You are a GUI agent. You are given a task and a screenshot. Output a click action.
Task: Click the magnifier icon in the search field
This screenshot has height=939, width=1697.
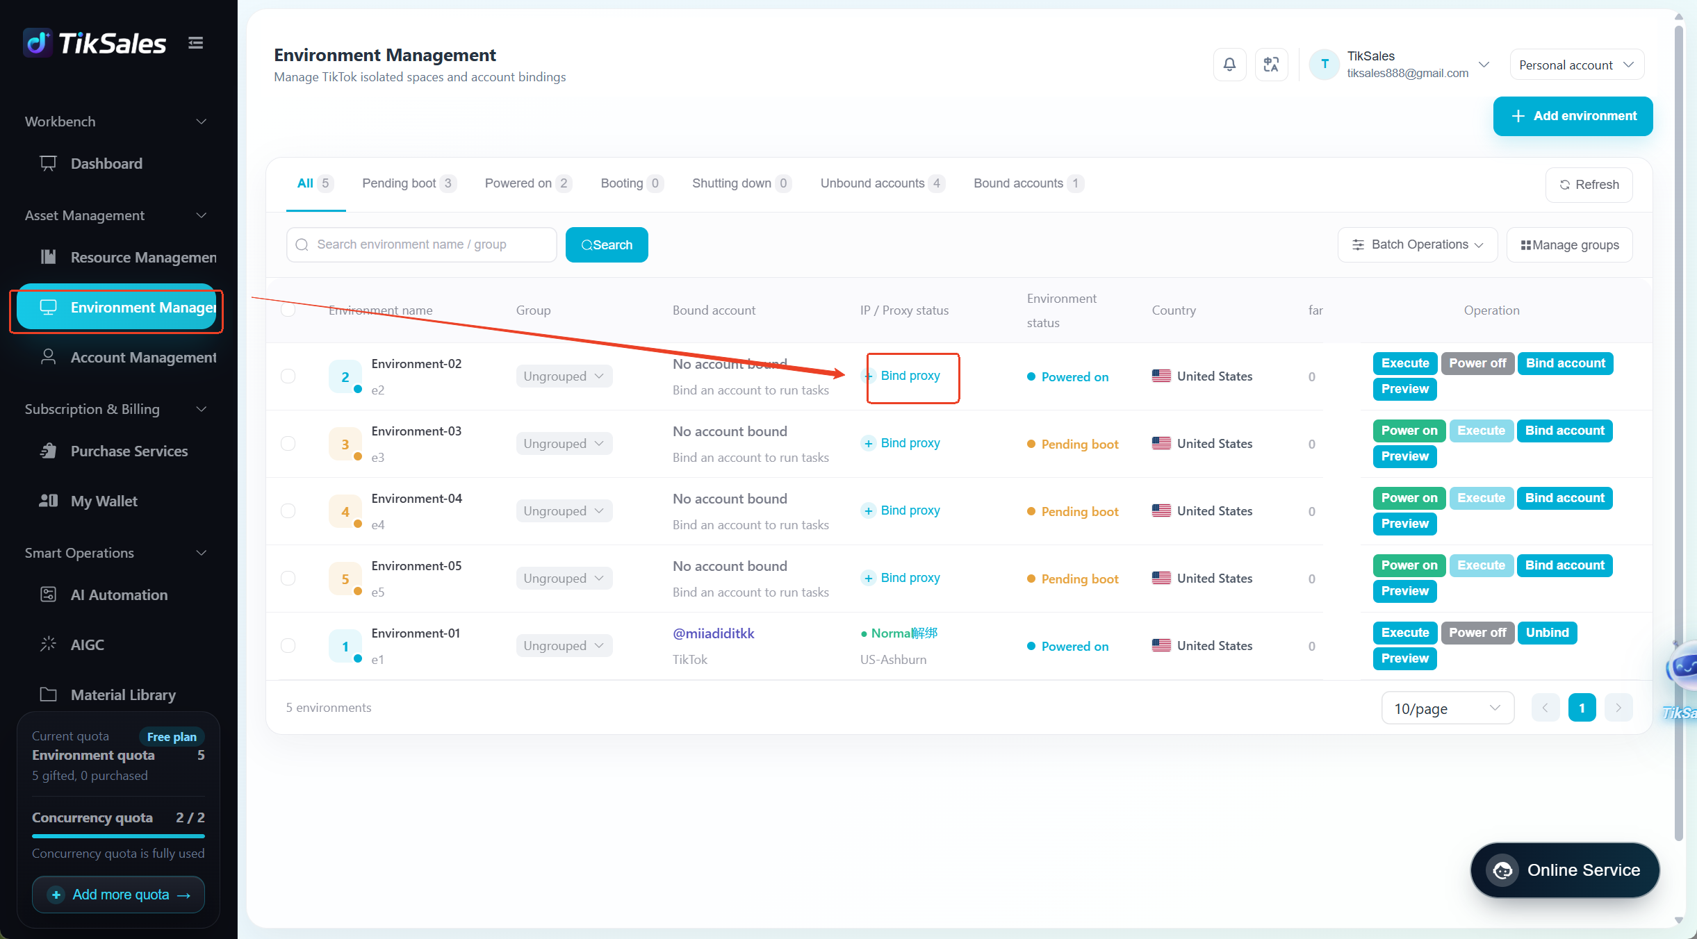point(302,244)
